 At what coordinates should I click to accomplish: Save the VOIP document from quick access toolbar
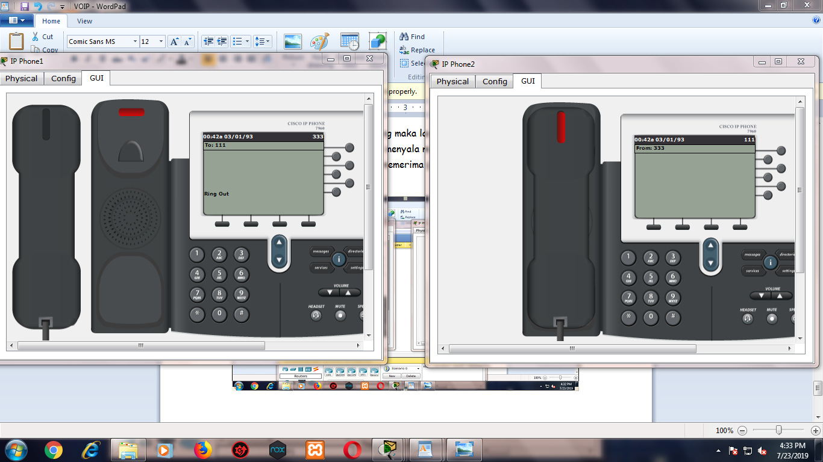click(x=25, y=6)
